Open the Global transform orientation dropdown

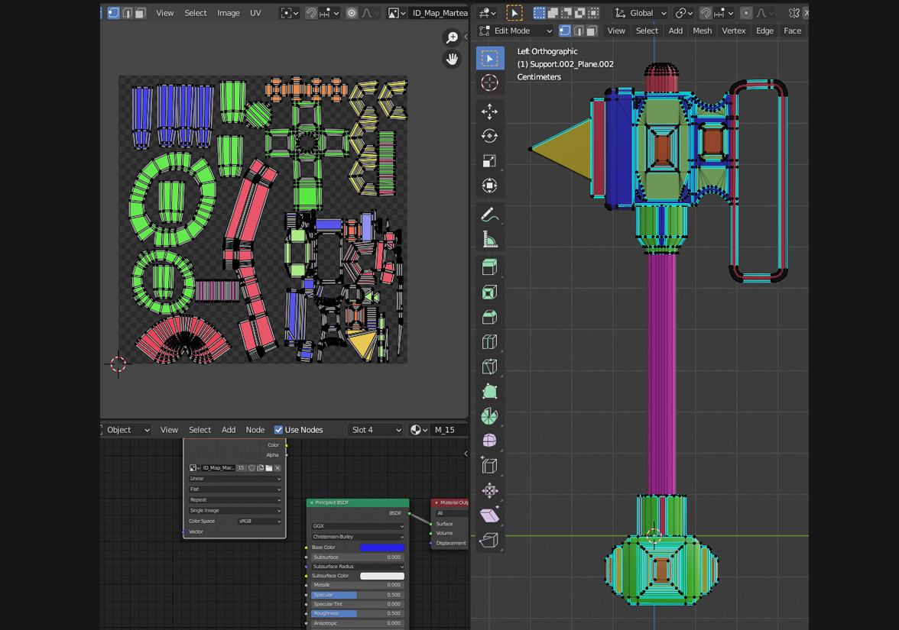(641, 13)
